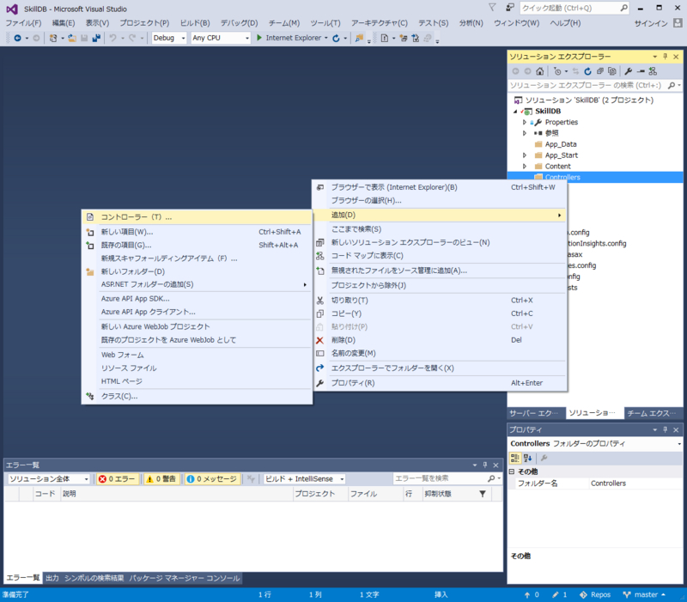Expand the Properties node in the tree
687x602 pixels.
[x=525, y=122]
